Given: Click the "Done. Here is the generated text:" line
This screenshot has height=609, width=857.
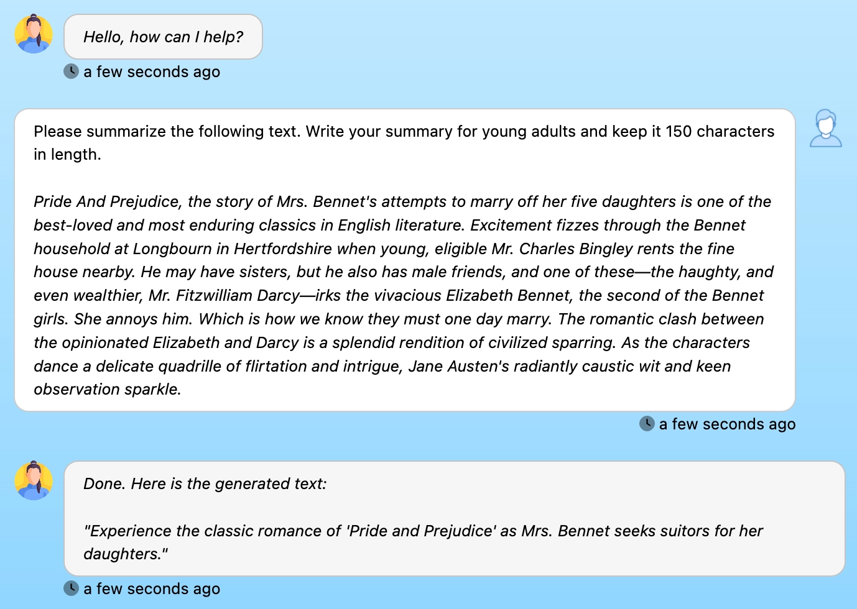Looking at the screenshot, I should coord(205,484).
